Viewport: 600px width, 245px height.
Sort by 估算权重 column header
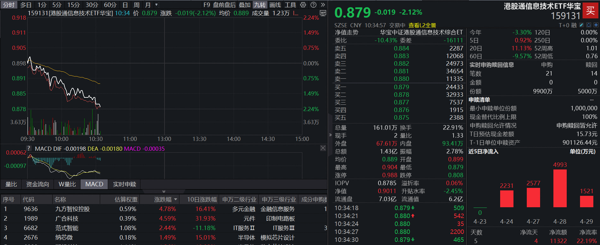point(126,199)
